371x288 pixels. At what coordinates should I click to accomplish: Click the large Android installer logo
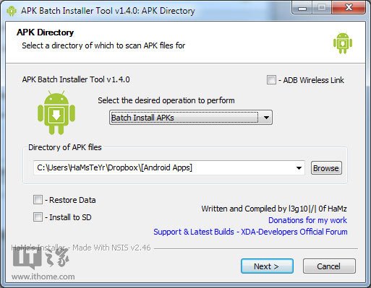pyautogui.click(x=56, y=113)
